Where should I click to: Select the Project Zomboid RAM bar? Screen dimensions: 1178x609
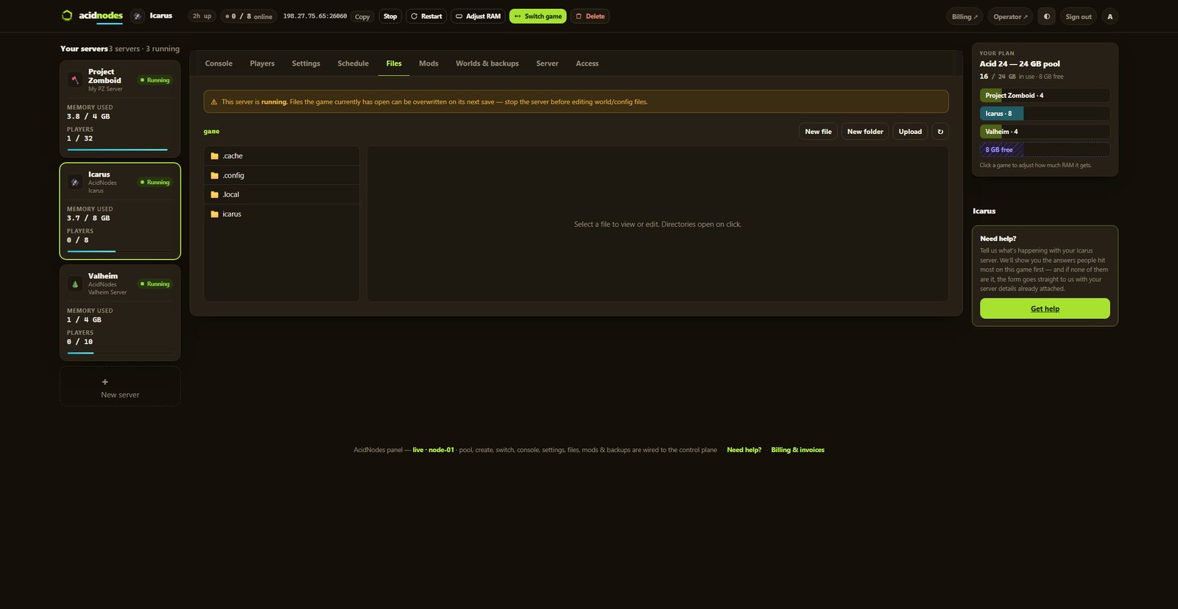click(1045, 96)
